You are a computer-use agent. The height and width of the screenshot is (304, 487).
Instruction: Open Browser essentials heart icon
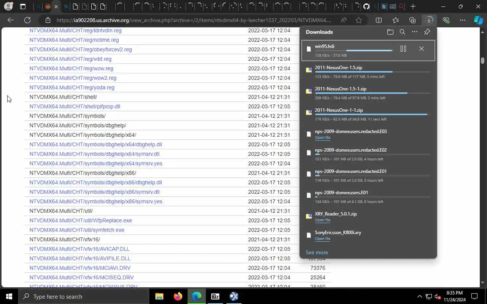coord(446,20)
